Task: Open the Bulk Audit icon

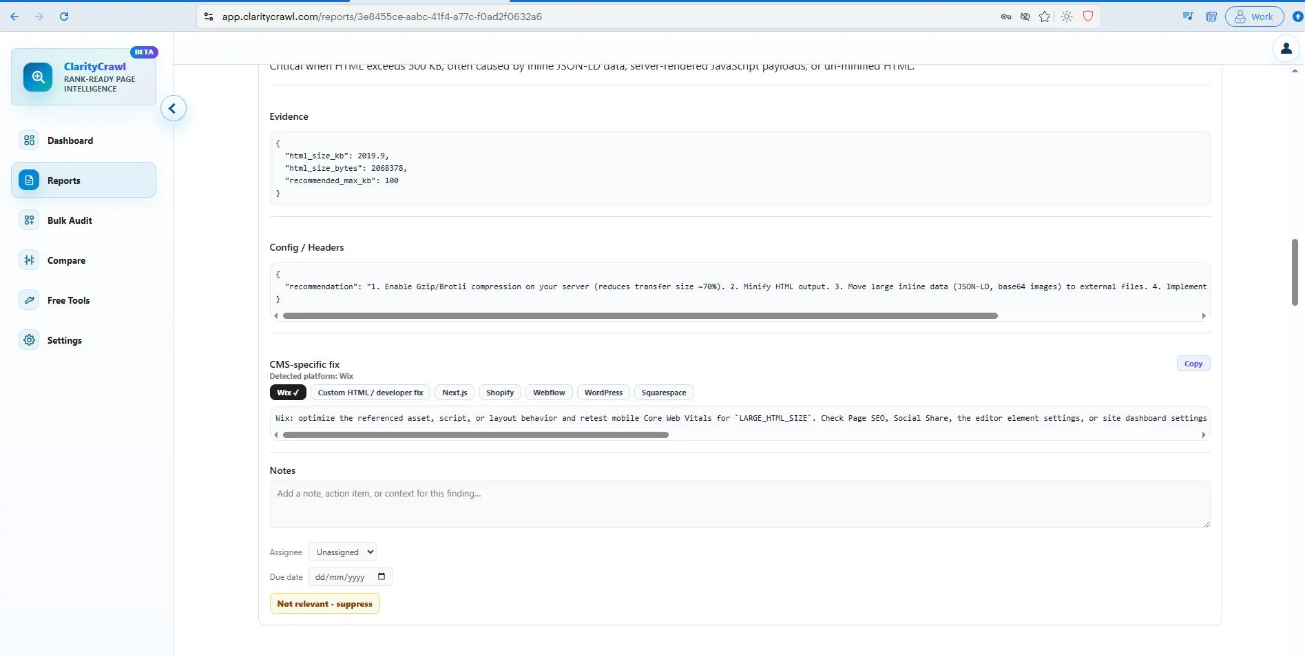Action: coord(29,220)
